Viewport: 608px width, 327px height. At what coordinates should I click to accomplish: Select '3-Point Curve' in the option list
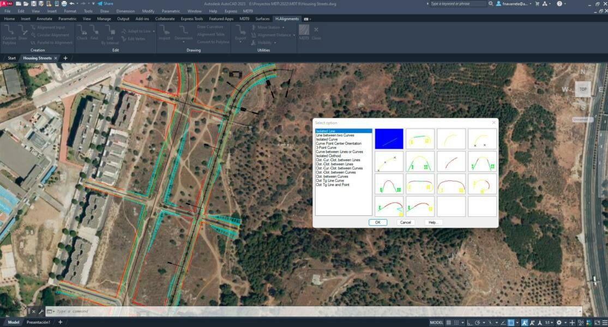coord(326,148)
